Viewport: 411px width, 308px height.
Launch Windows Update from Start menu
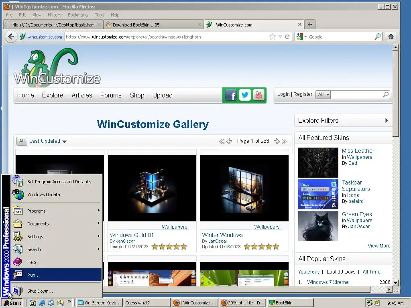[56, 195]
